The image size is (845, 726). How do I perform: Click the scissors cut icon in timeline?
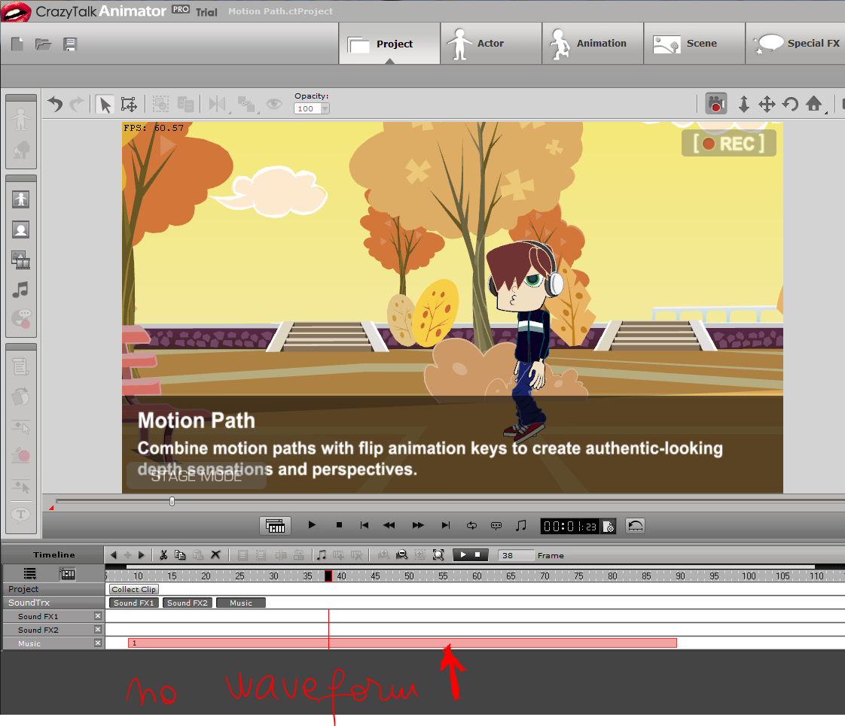163,555
